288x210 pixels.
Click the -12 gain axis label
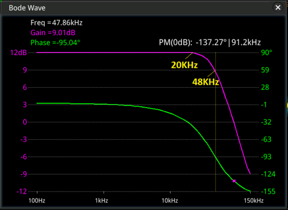(22, 192)
